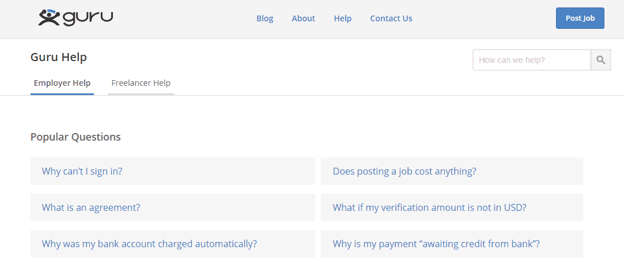Navigate to Contact Us
Viewport: 624px width, 276px height.
point(391,18)
